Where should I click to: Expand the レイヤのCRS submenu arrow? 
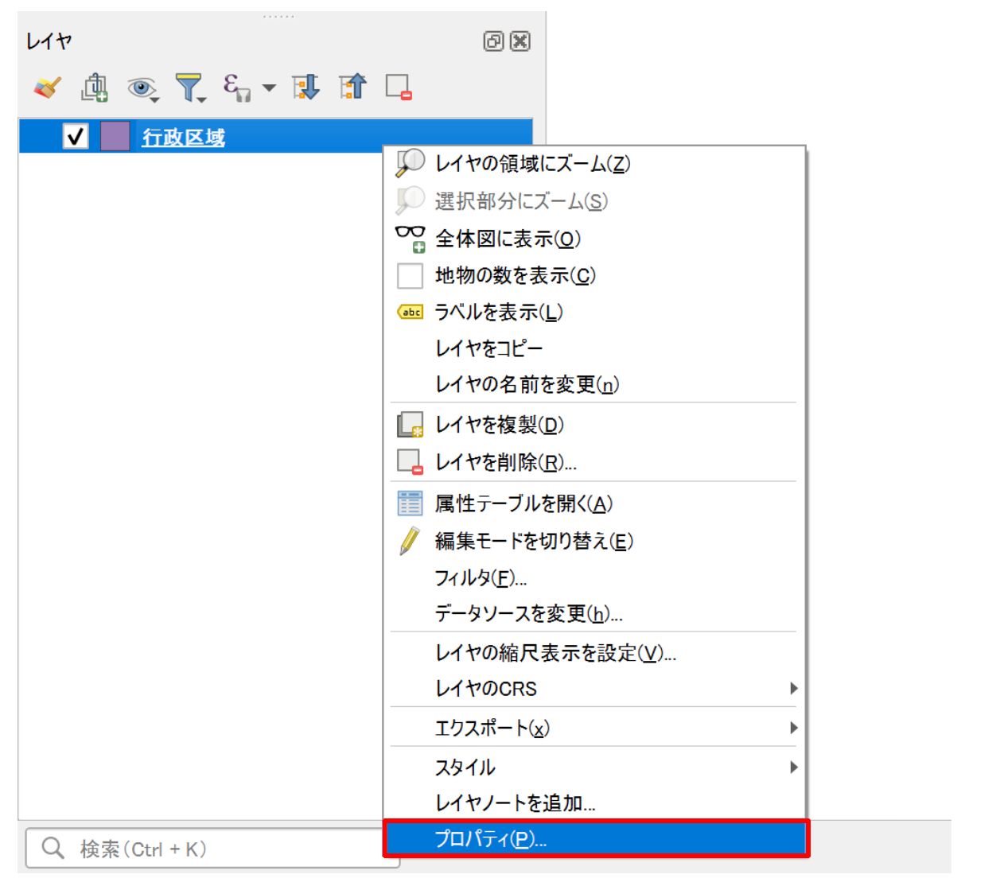[793, 689]
